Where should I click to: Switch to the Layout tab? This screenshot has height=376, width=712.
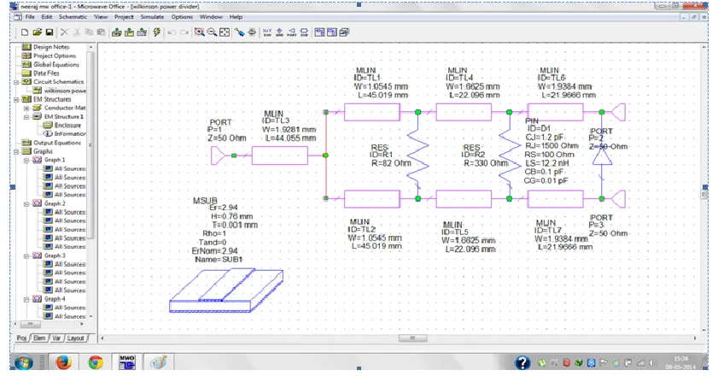pos(75,338)
